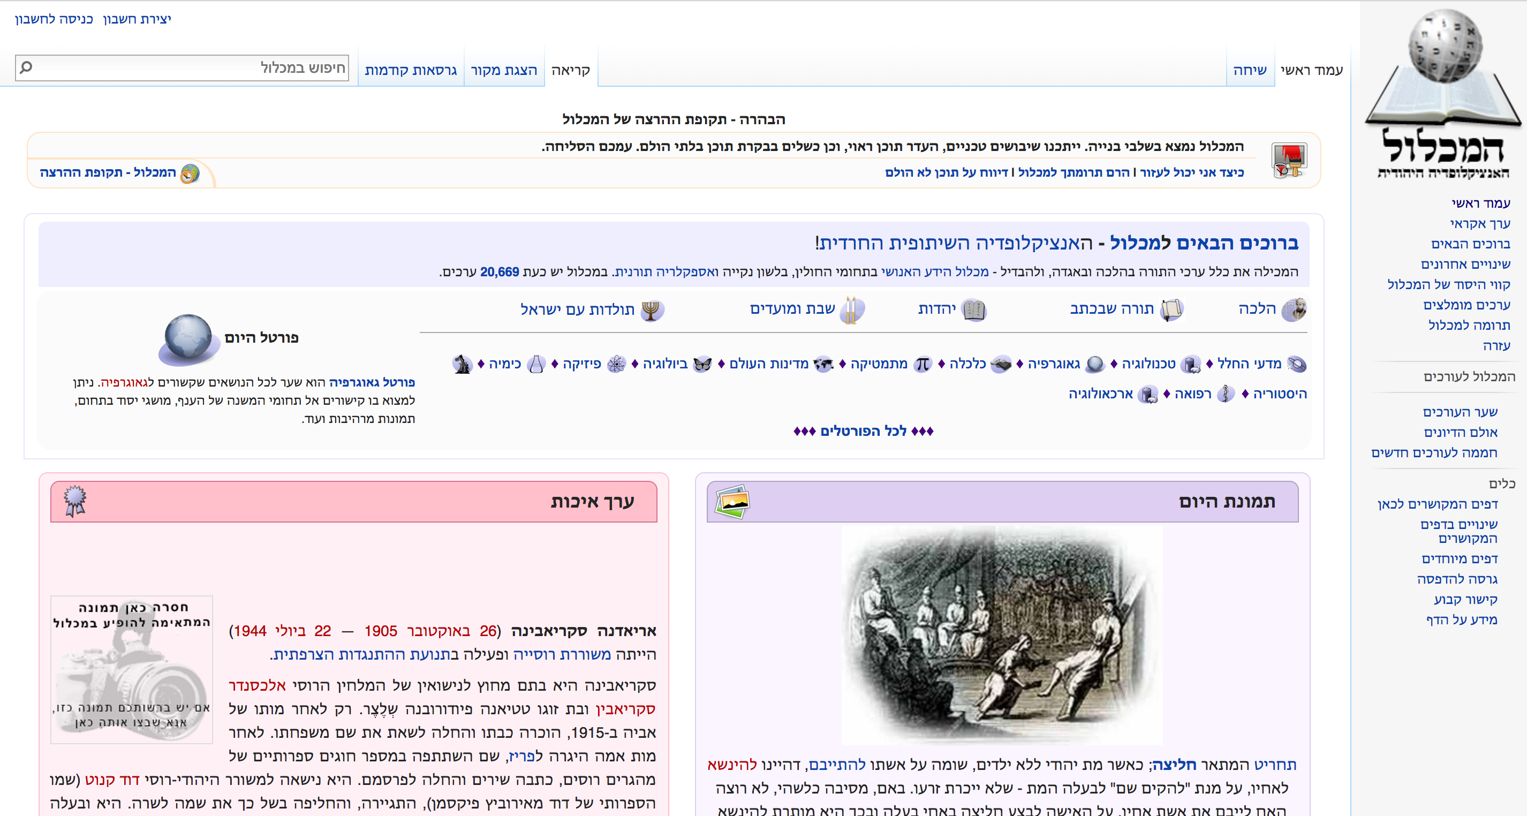Viewport: 1527px width, 816px height.
Task: Click the paint bucket construction notice icon
Action: pyautogui.click(x=1289, y=160)
